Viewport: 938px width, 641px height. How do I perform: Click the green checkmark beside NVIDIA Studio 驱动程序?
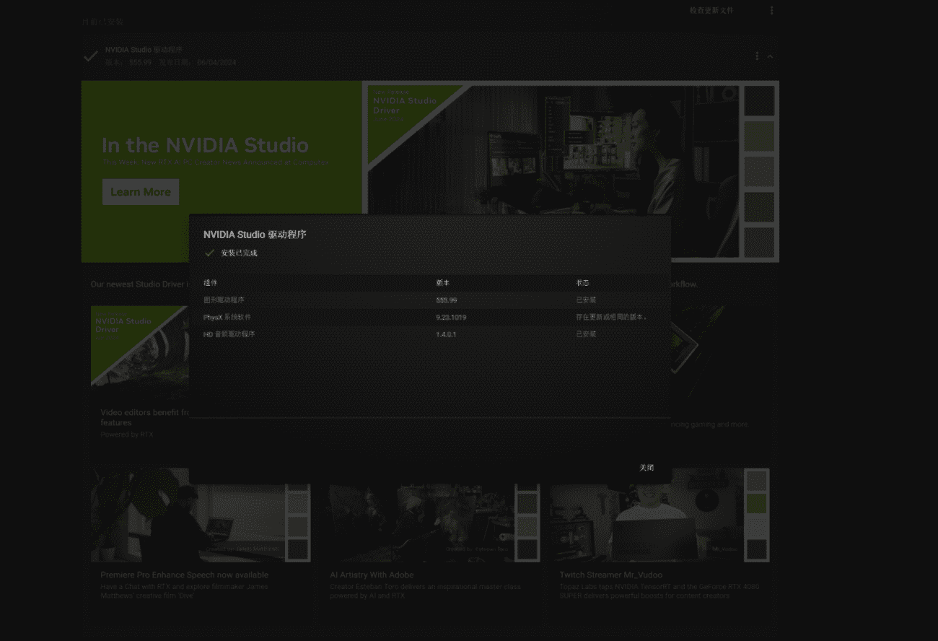coord(91,56)
